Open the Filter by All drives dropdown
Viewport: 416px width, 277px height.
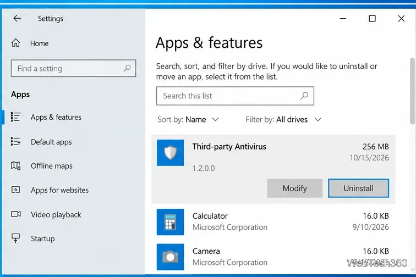click(x=283, y=120)
